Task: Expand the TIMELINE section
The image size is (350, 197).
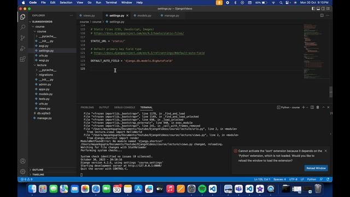Action: point(38,175)
